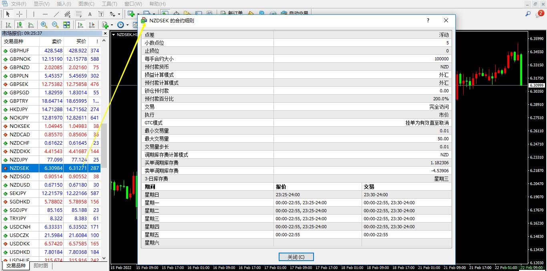
Task: Open the 工具(T) menu
Action: point(109,4)
